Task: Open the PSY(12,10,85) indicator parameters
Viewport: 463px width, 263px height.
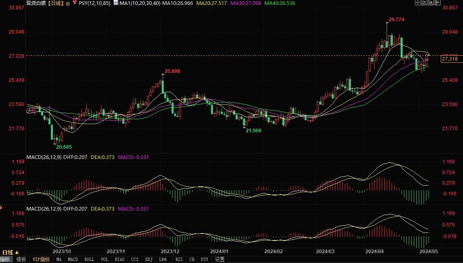Action: coord(94,3)
